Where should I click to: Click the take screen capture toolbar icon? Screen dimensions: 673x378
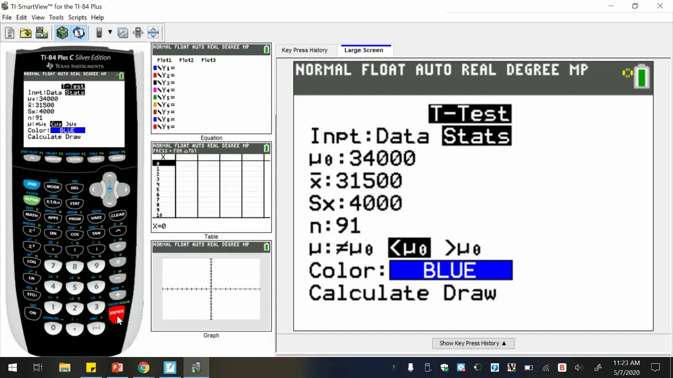42,33
